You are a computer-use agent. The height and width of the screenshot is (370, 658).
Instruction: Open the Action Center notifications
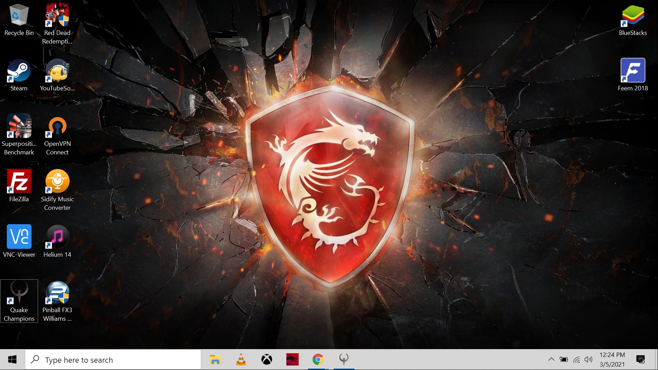(640, 359)
